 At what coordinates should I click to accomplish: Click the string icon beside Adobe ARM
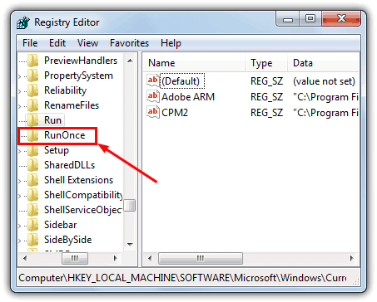point(153,96)
